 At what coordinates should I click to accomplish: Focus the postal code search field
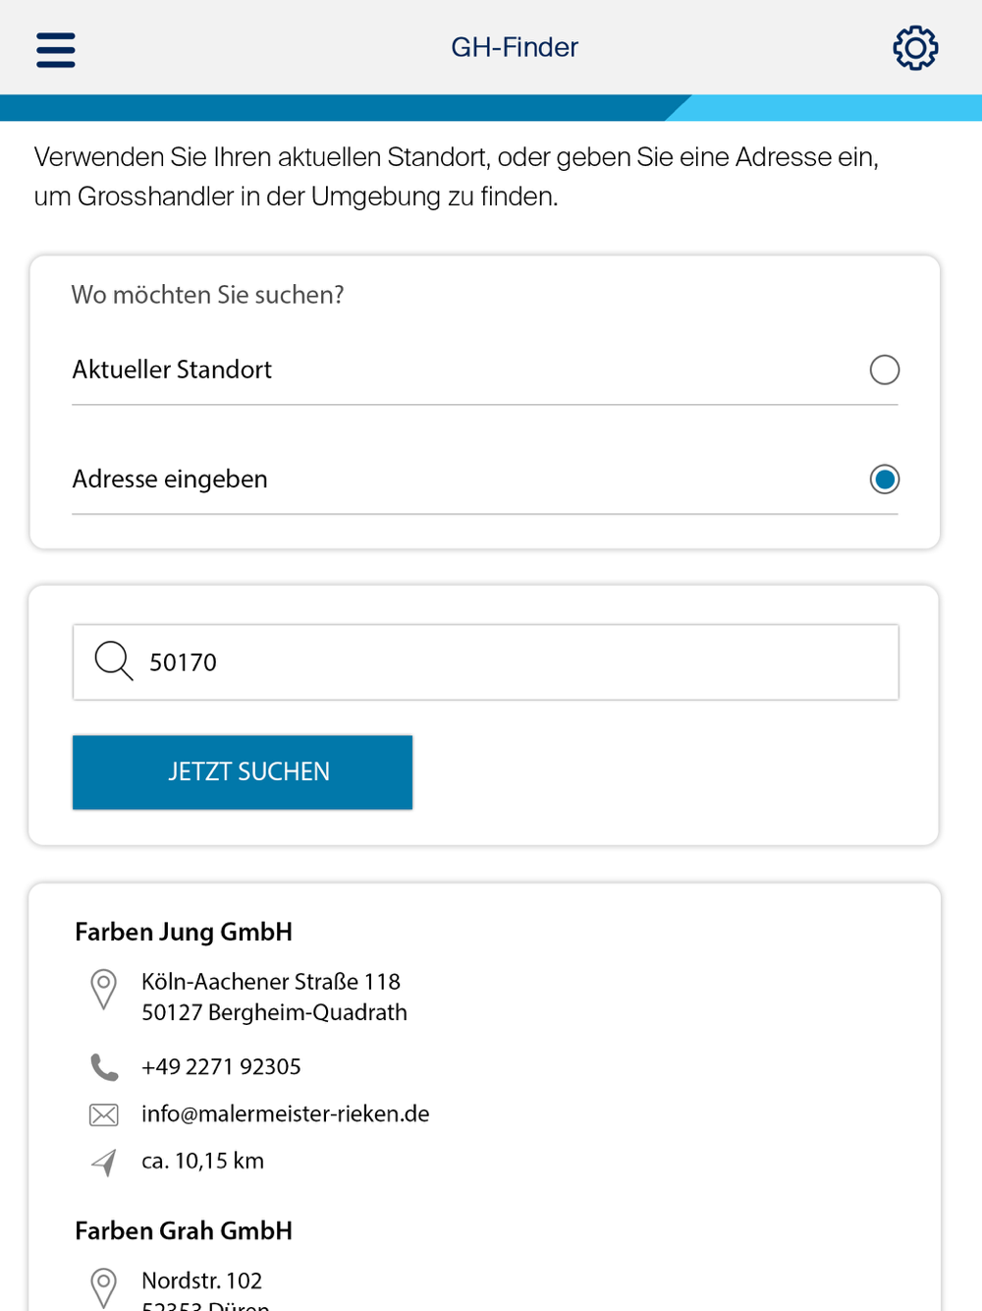coord(485,662)
